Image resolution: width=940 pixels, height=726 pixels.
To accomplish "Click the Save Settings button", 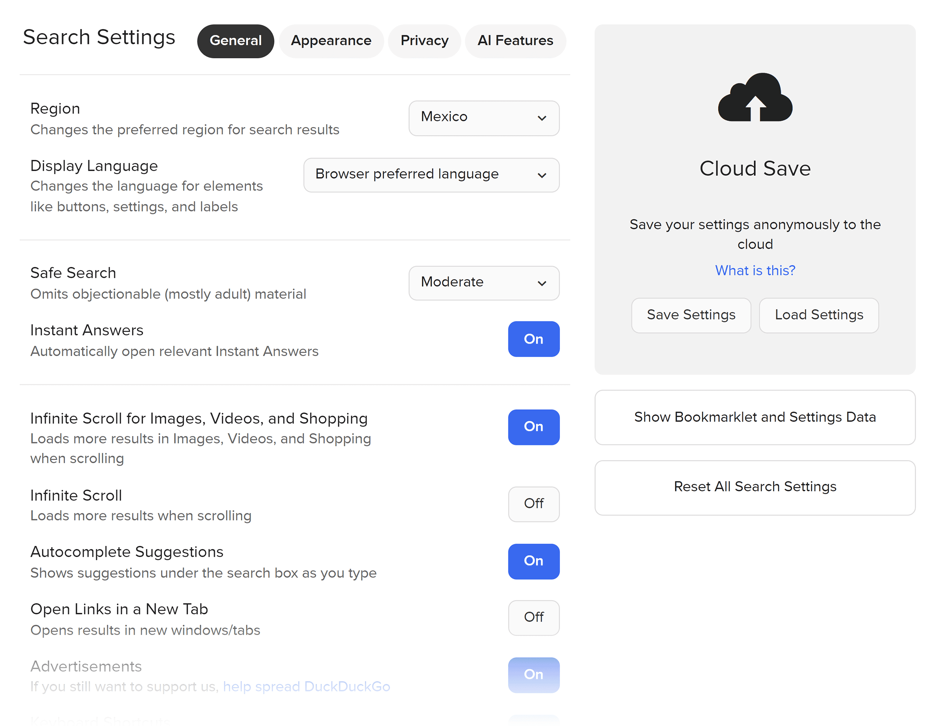I will pos(691,315).
